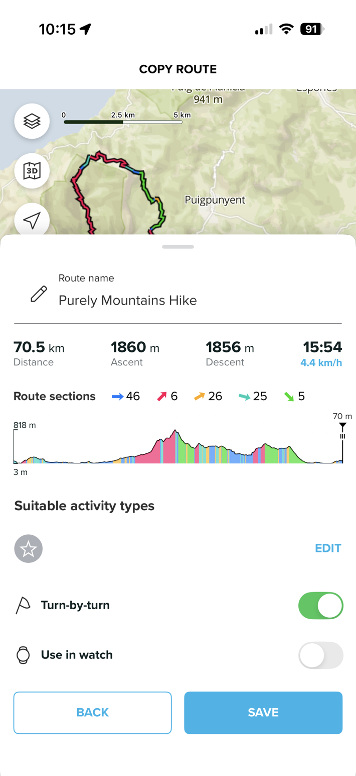Screen dimensions: 356x776
Task: Edit suitable activity types
Action: coord(328,548)
